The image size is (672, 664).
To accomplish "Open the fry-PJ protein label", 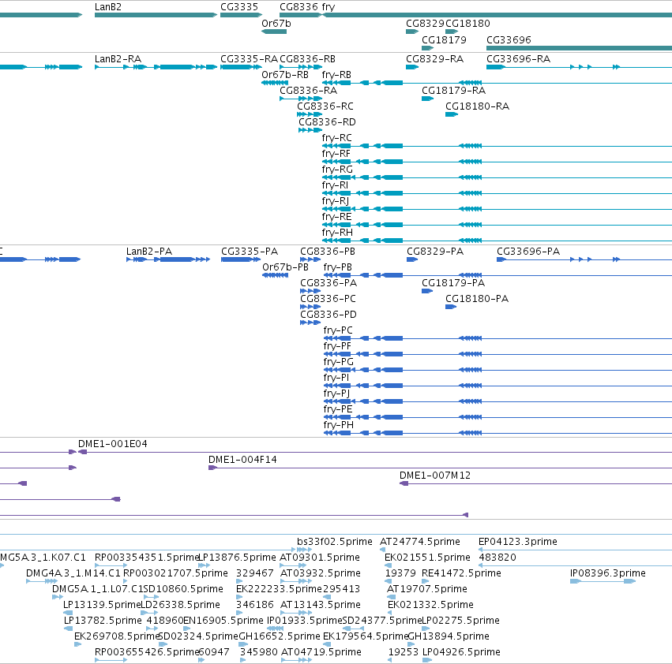I will [x=336, y=394].
